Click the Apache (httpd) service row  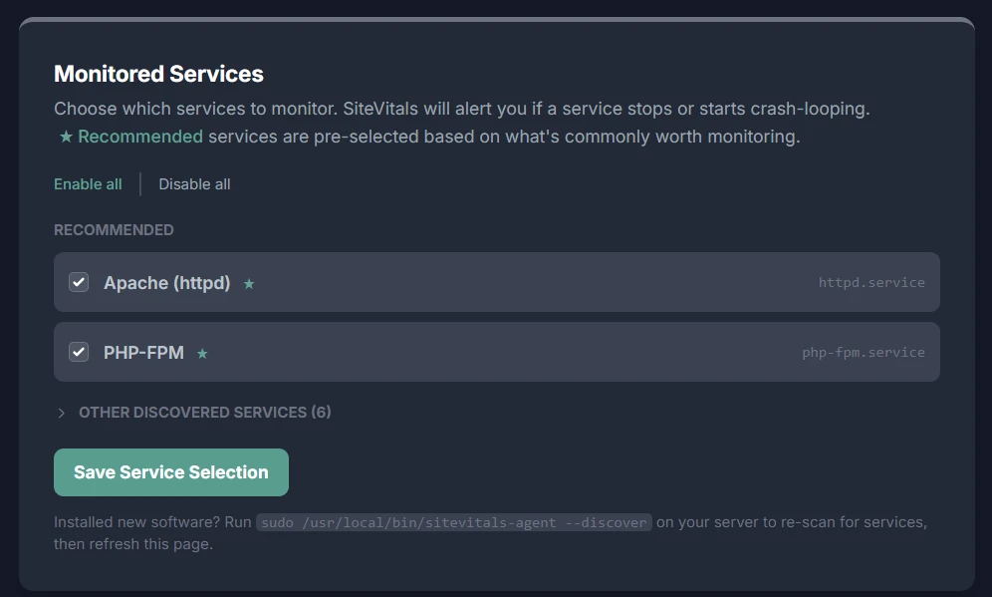click(x=496, y=282)
